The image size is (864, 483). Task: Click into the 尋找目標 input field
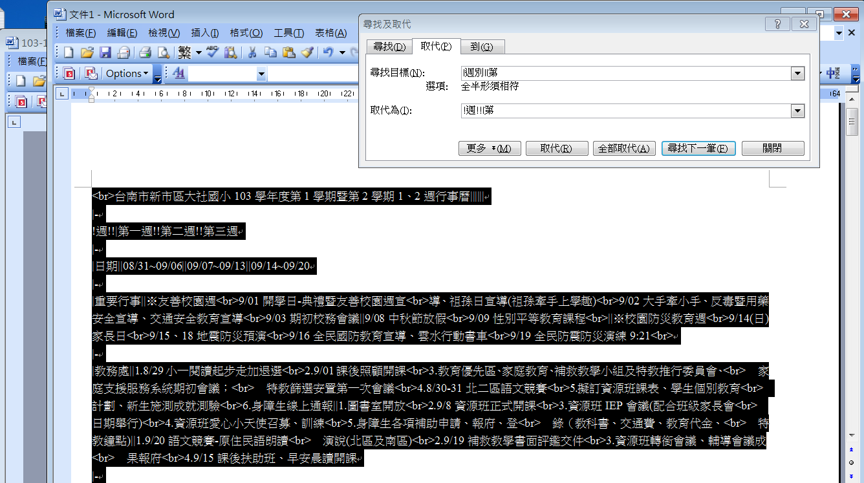click(x=626, y=73)
